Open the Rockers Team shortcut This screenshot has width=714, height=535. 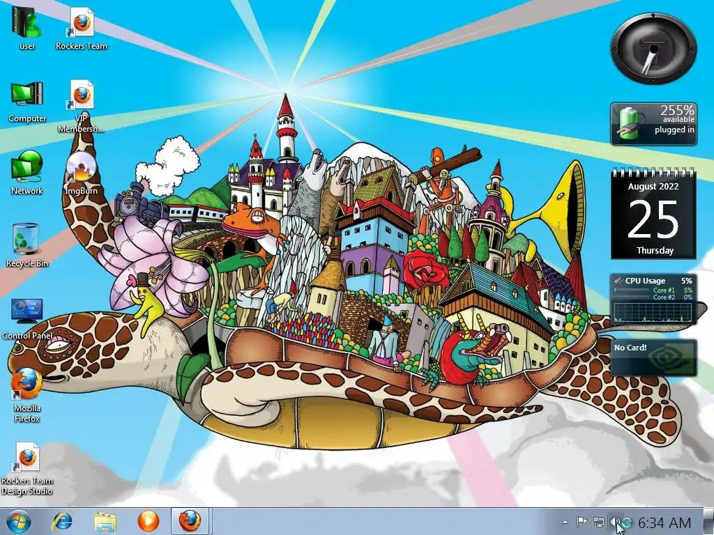point(82,27)
